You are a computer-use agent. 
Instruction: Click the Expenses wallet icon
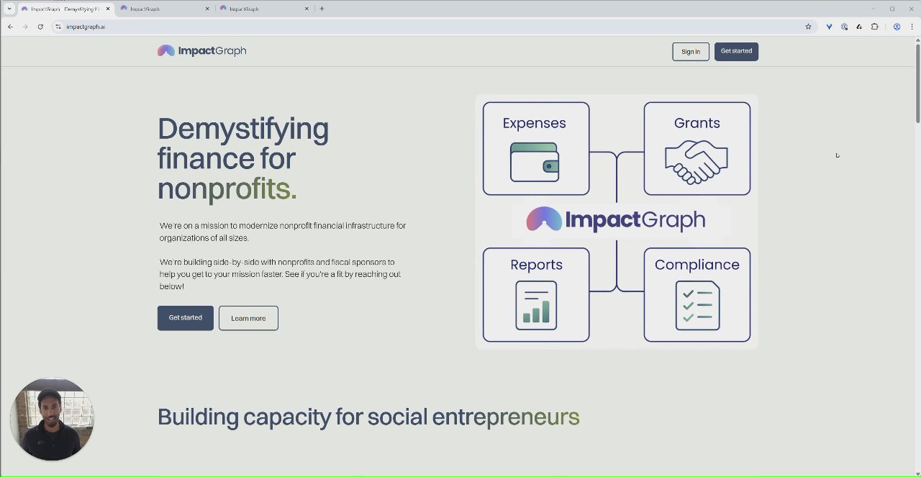pos(535,162)
